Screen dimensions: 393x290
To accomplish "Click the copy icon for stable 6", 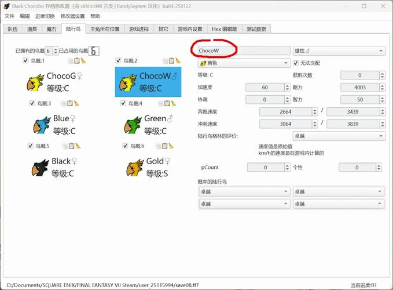I will (x=159, y=146).
